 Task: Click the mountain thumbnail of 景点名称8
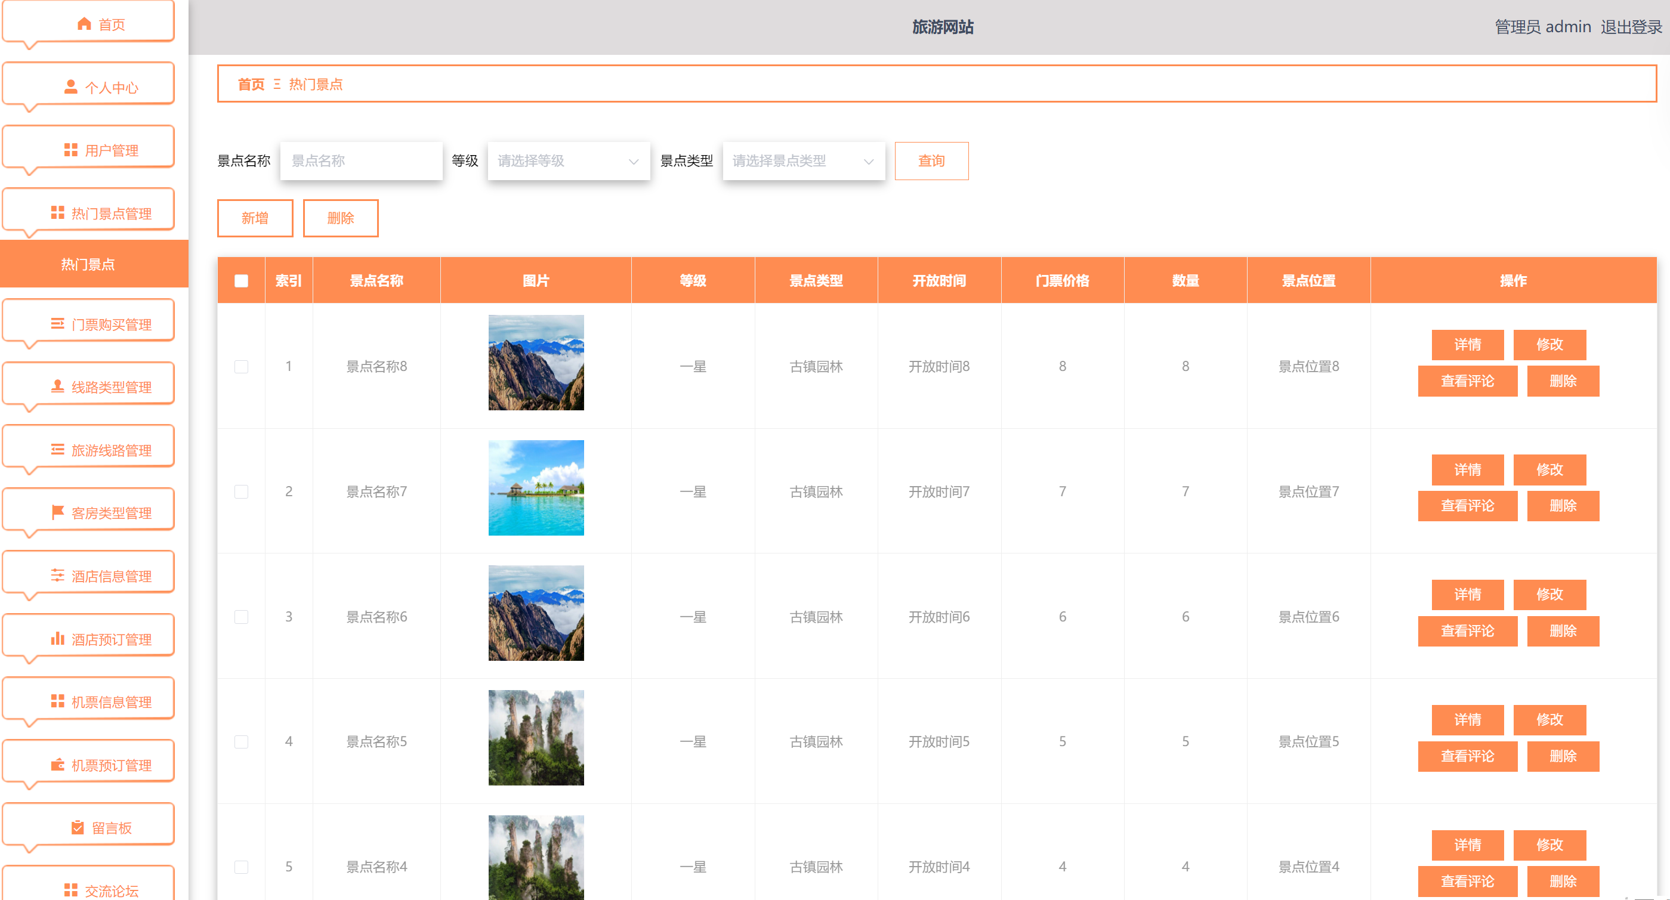point(536,362)
